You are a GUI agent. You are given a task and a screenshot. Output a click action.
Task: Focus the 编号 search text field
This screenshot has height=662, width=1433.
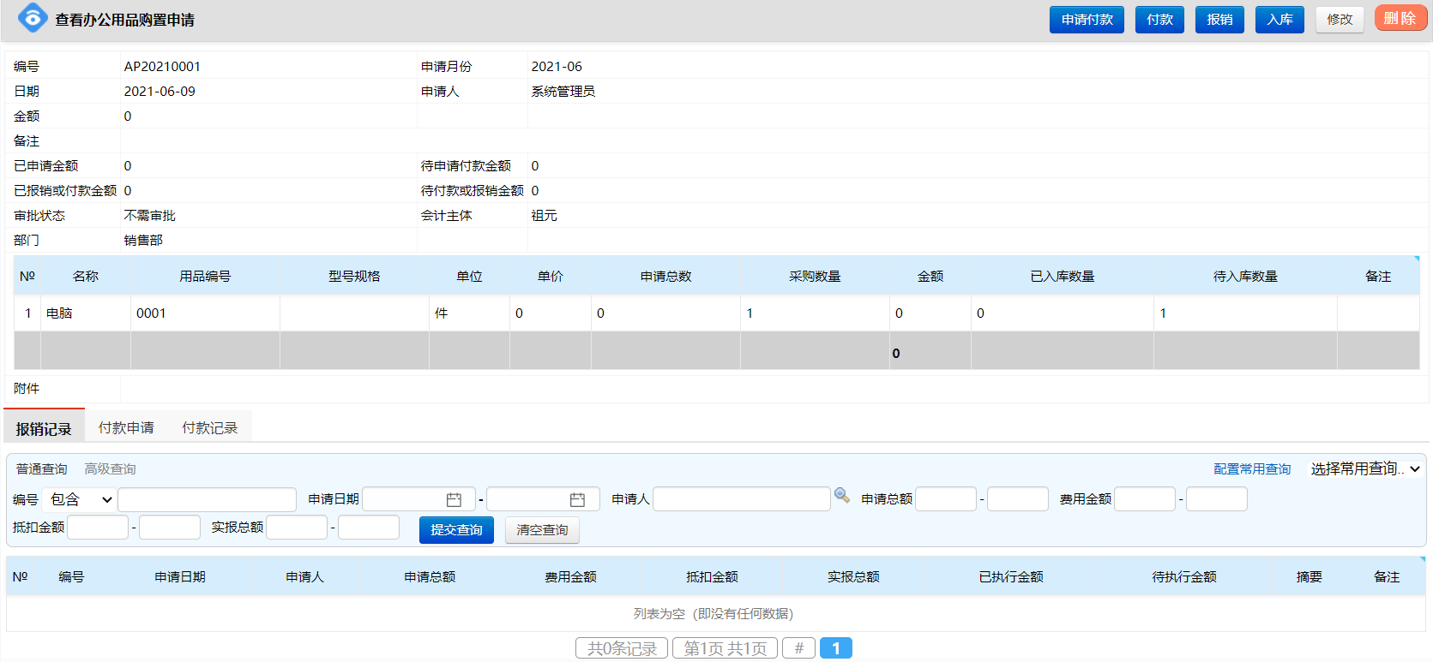tap(207, 499)
